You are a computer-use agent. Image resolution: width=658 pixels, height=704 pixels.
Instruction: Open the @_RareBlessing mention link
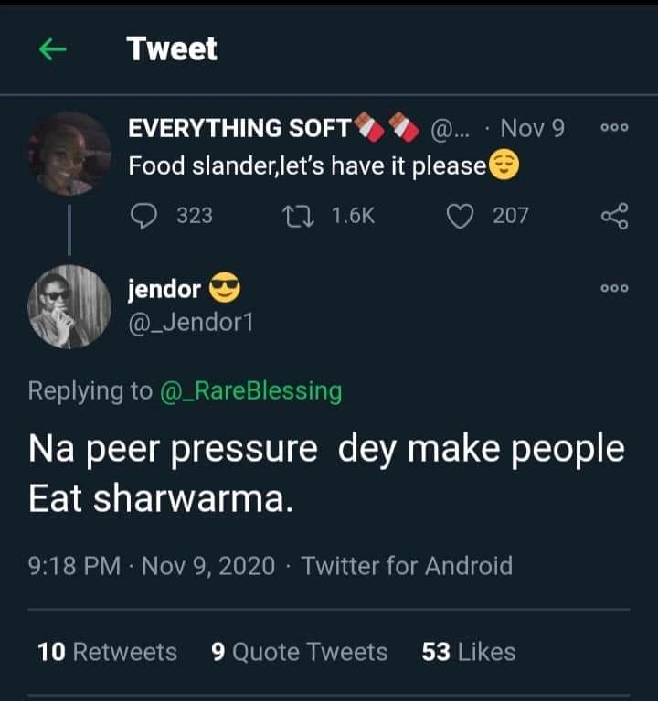(x=250, y=391)
